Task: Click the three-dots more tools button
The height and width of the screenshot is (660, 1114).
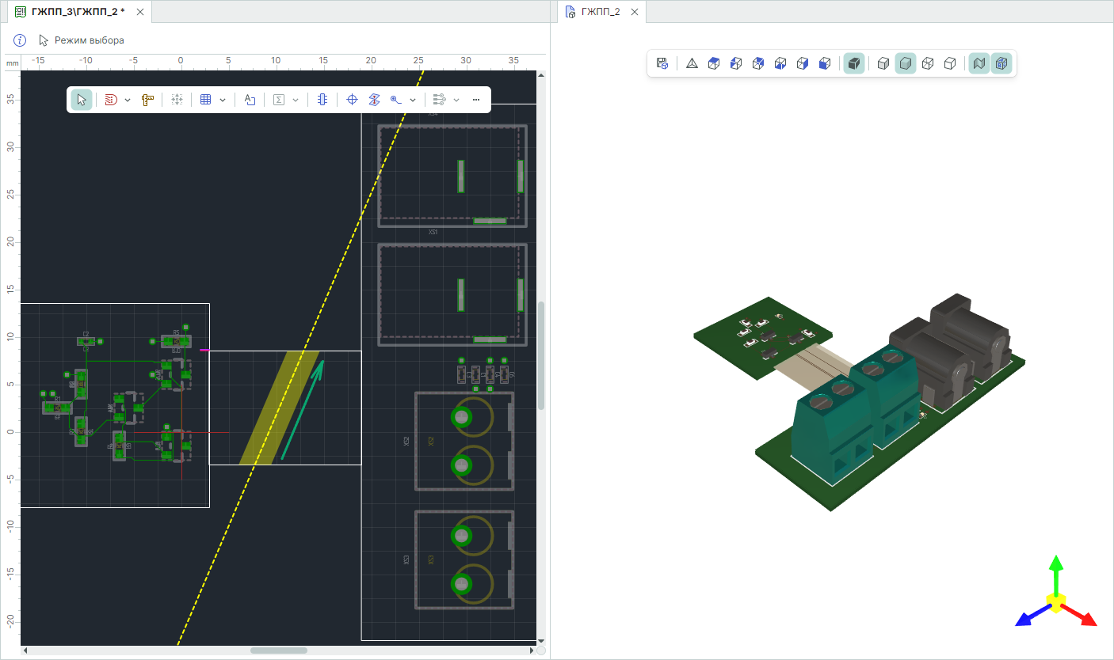Action: pos(476,100)
